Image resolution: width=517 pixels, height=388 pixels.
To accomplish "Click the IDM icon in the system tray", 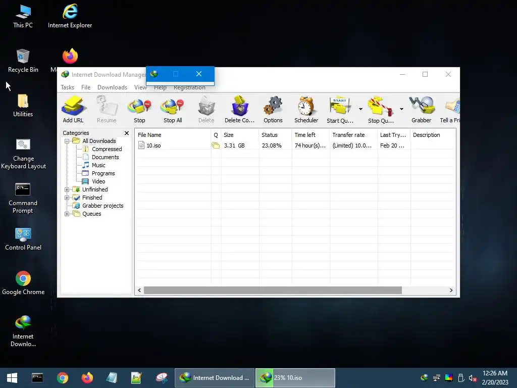I will point(424,377).
